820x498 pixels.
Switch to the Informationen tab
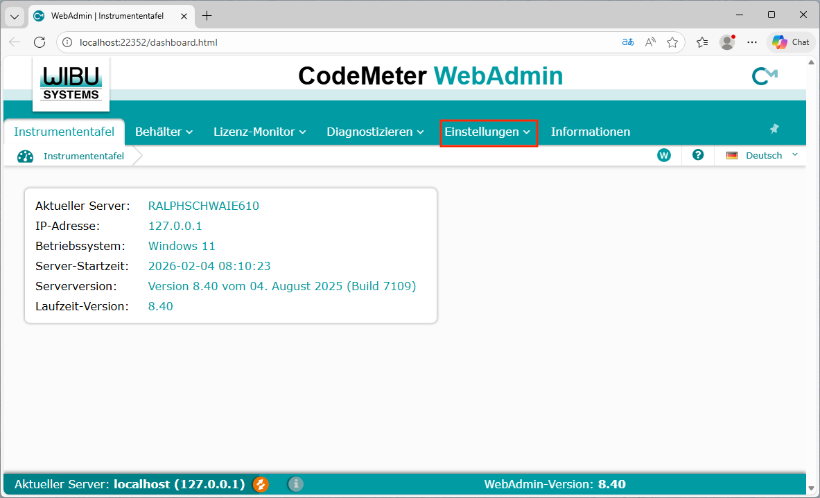(590, 132)
